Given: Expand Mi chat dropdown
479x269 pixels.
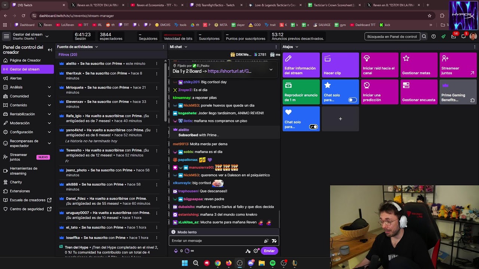Looking at the screenshot, I should [186, 47].
